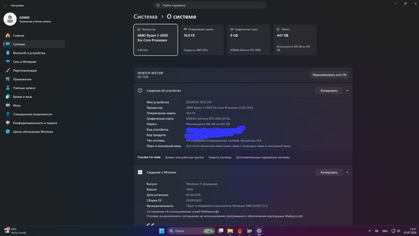This screenshot has width=419, height=236.
Task: Collapse the Сведения об устройстве section
Action: [x=347, y=90]
